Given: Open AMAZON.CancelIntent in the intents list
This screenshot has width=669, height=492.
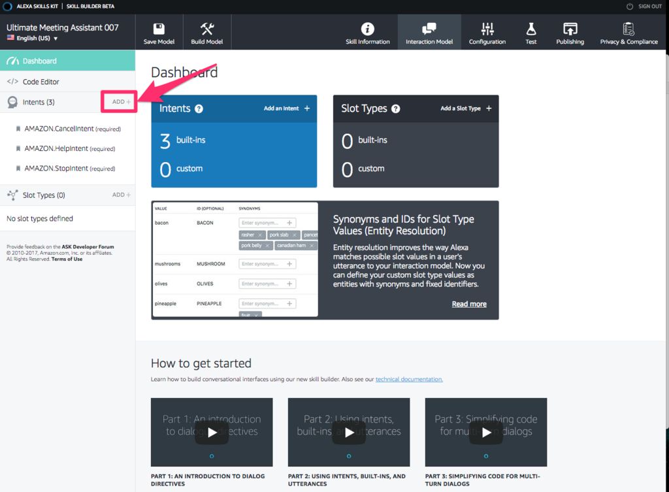Looking at the screenshot, I should (72, 129).
